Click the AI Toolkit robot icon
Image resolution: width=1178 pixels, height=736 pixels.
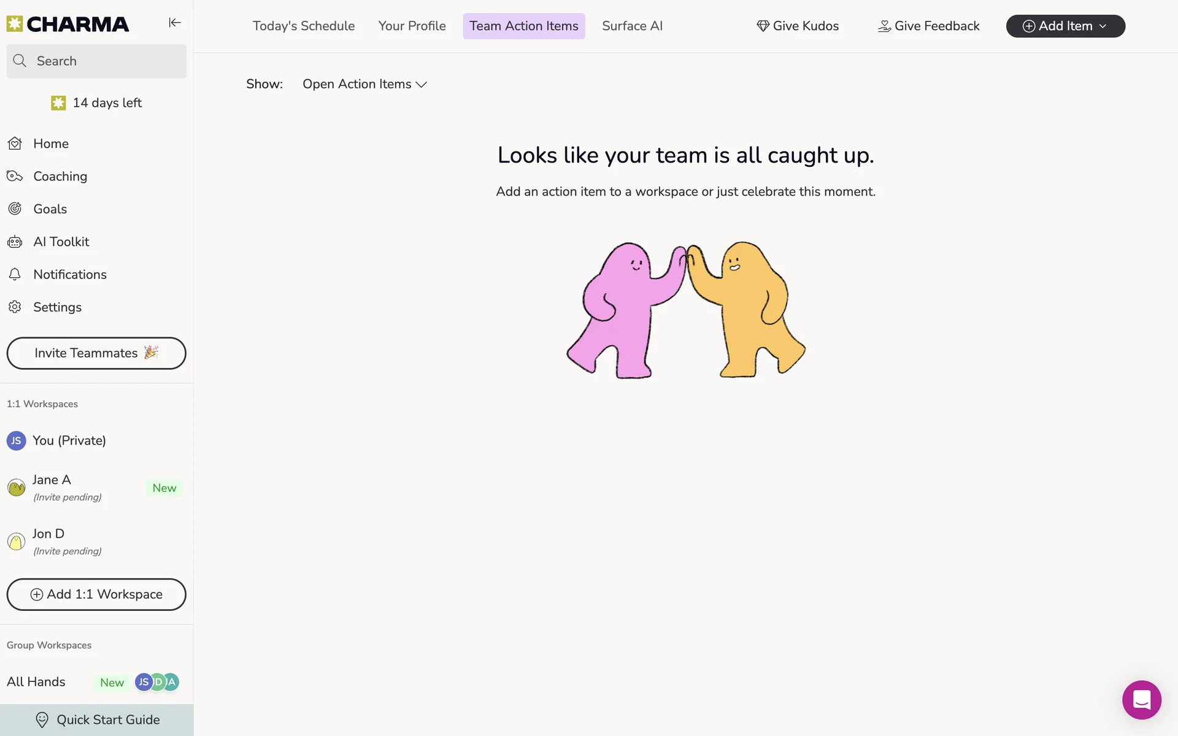[x=15, y=242]
